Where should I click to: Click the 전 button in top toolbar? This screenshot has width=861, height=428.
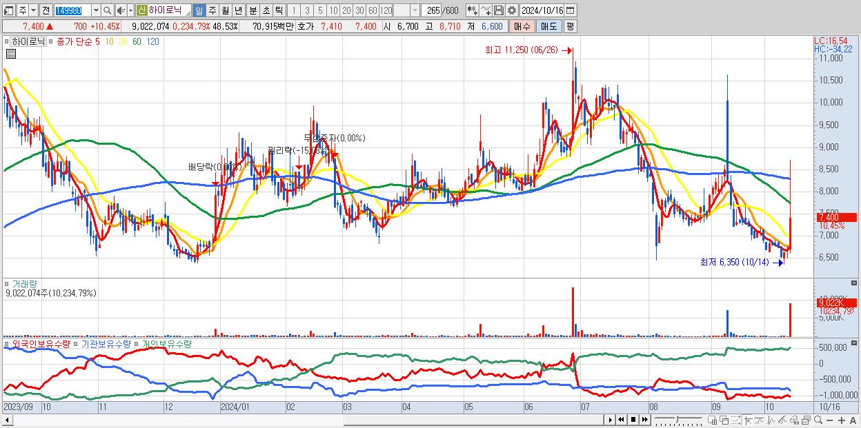pyautogui.click(x=46, y=10)
